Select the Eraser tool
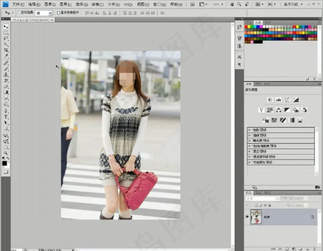The width and height of the screenshot is (323, 251). (x=5, y=86)
